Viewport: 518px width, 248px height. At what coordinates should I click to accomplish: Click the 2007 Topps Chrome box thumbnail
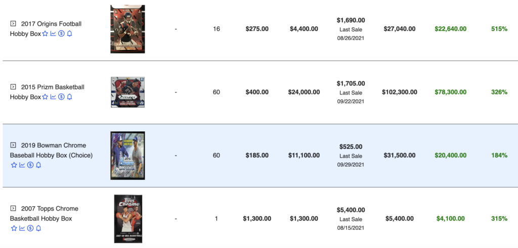128,219
